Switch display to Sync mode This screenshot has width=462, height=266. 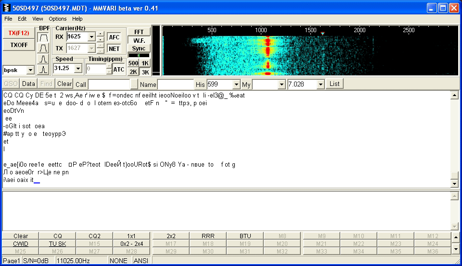tap(139, 48)
